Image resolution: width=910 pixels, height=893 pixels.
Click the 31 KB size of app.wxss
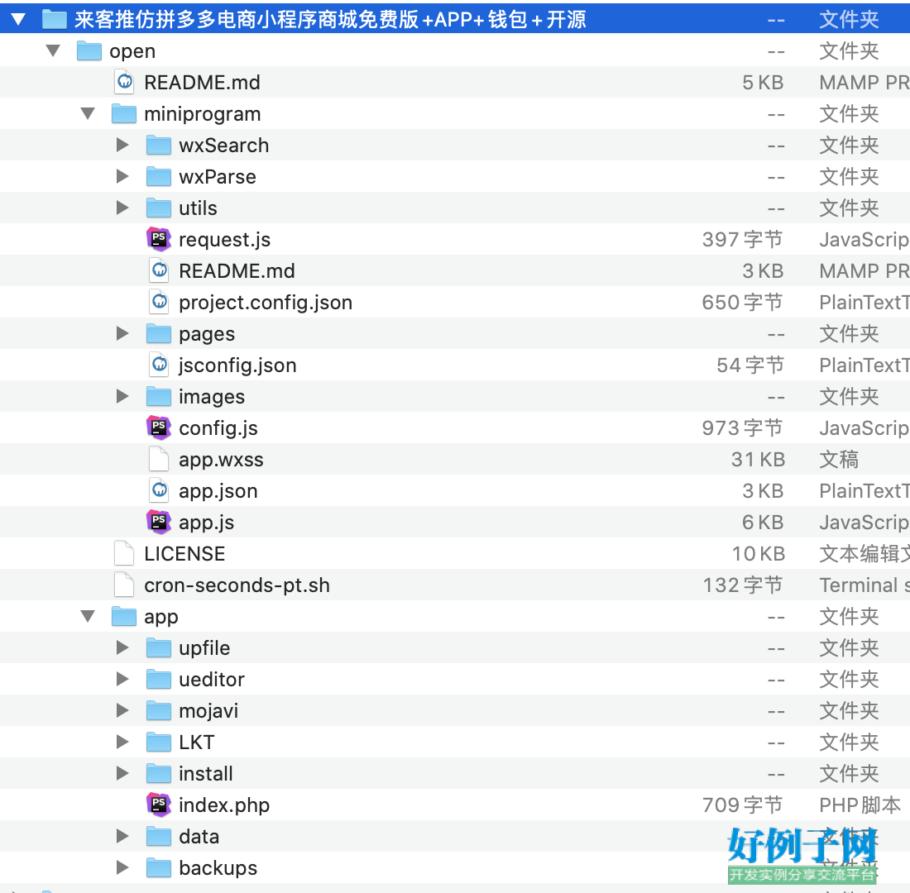pyautogui.click(x=758, y=459)
